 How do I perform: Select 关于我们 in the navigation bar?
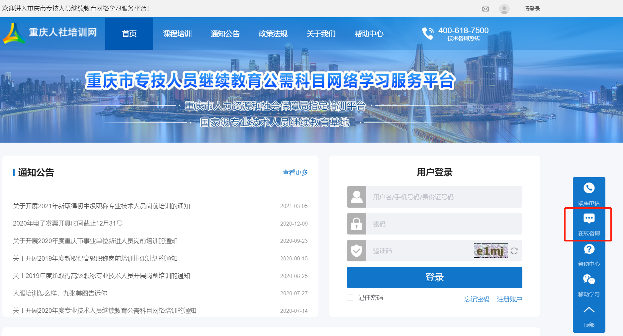(321, 34)
